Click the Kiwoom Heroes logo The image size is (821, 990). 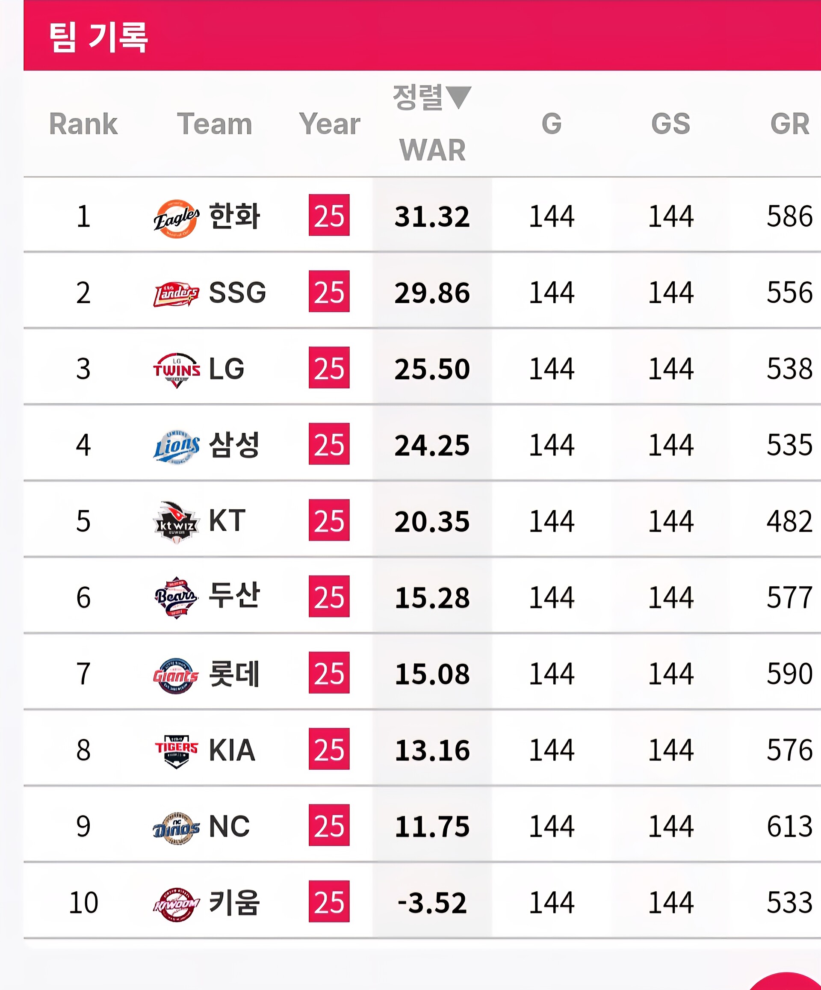[176, 904]
